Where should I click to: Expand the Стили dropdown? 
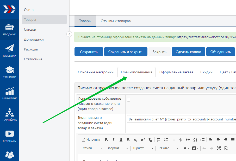(92, 148)
